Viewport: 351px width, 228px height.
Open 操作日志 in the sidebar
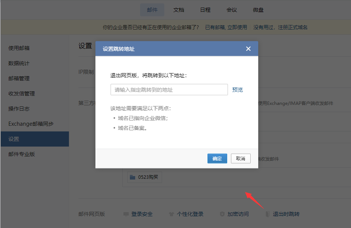[19, 109]
